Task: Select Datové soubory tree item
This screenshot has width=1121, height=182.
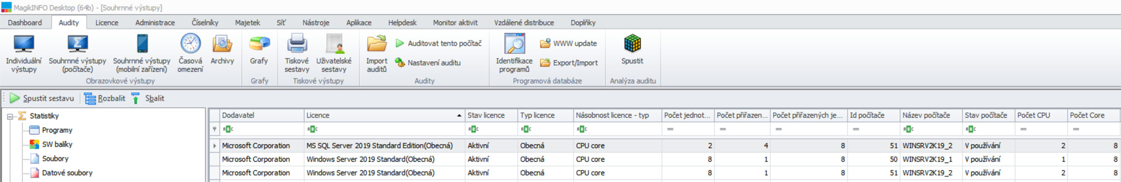Action: (x=67, y=173)
